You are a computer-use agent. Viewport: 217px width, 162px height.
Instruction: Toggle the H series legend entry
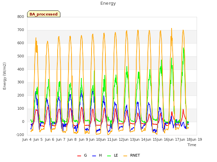(97, 155)
